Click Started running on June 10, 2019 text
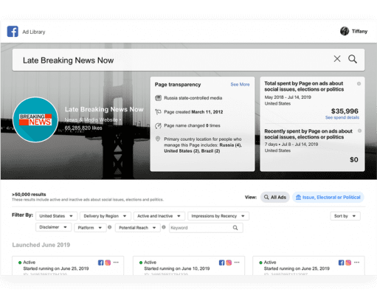The height and width of the screenshot is (295, 377). tap(177, 268)
